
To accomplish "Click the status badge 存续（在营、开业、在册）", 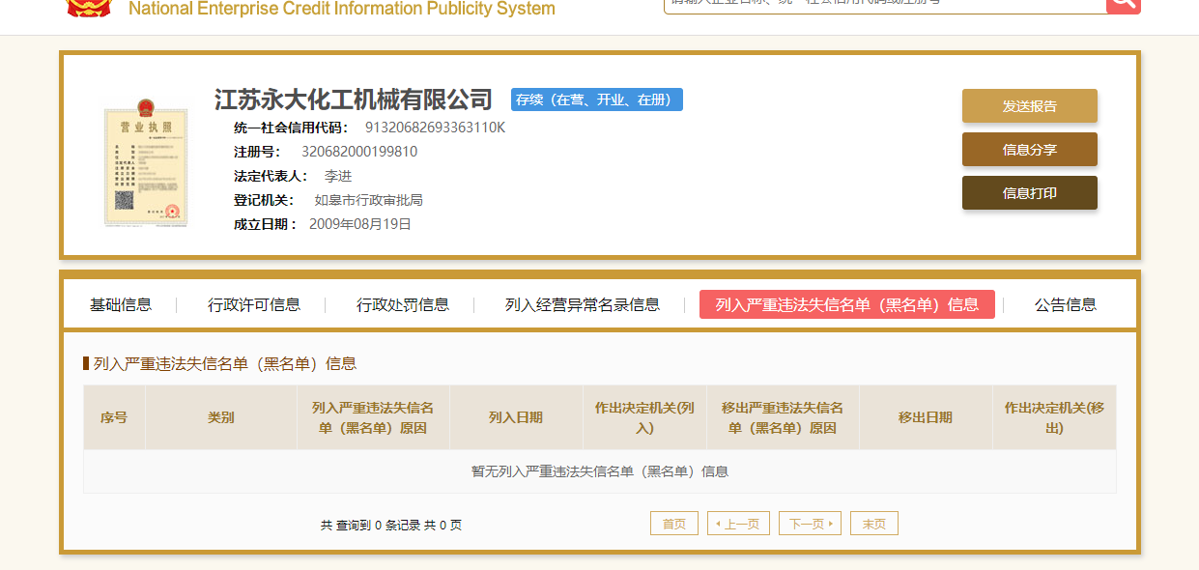I will 597,100.
